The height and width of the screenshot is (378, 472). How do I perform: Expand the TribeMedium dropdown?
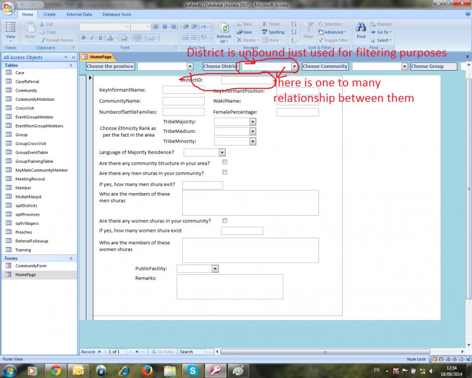(x=253, y=132)
